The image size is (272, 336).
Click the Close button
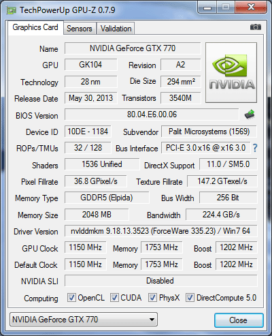click(x=239, y=320)
